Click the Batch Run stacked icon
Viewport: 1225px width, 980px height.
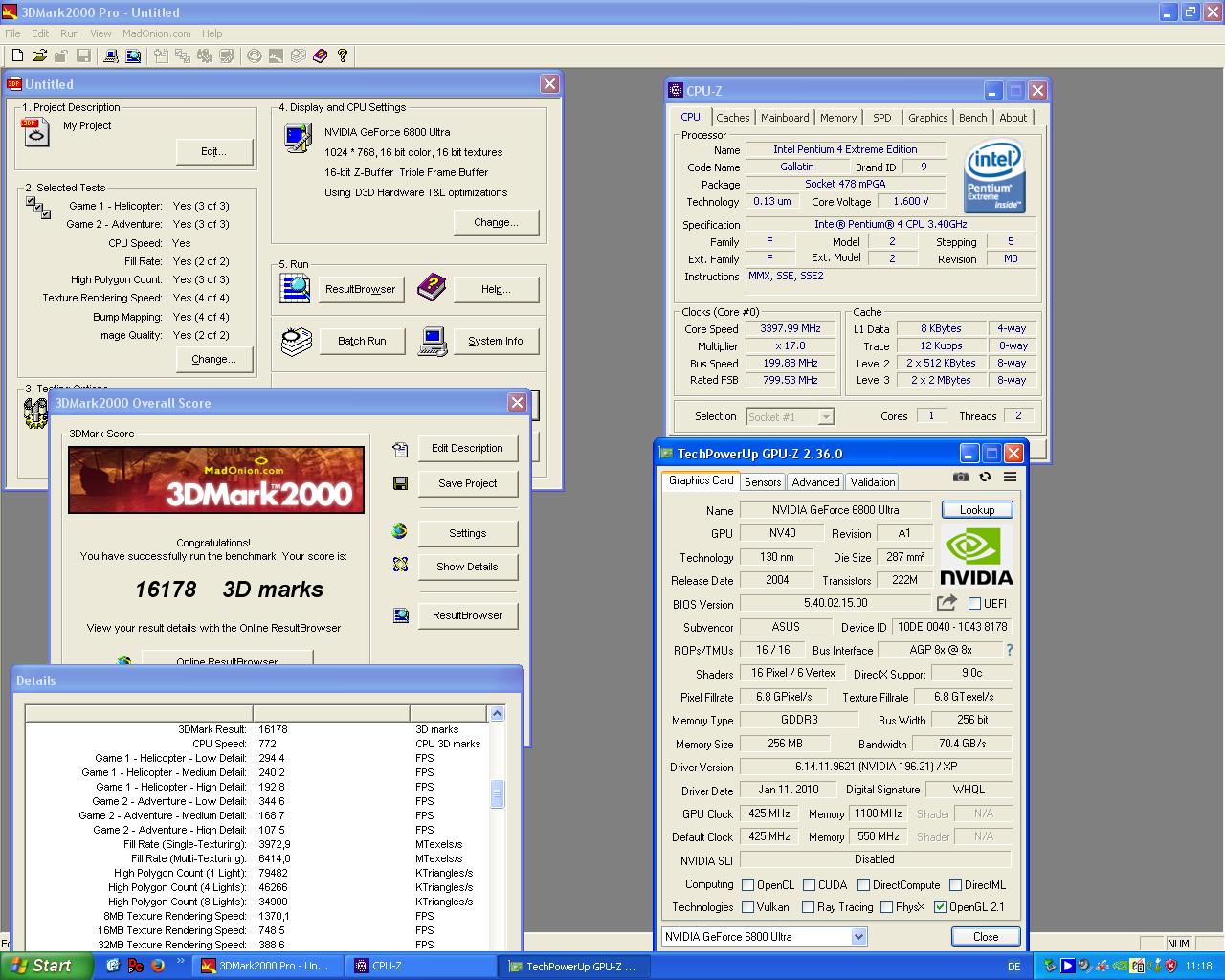[297, 341]
